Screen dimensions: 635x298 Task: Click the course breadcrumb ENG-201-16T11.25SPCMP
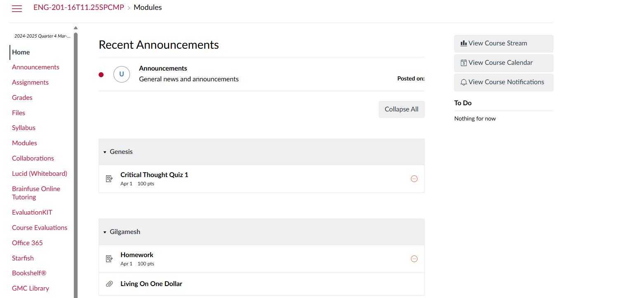click(x=79, y=7)
